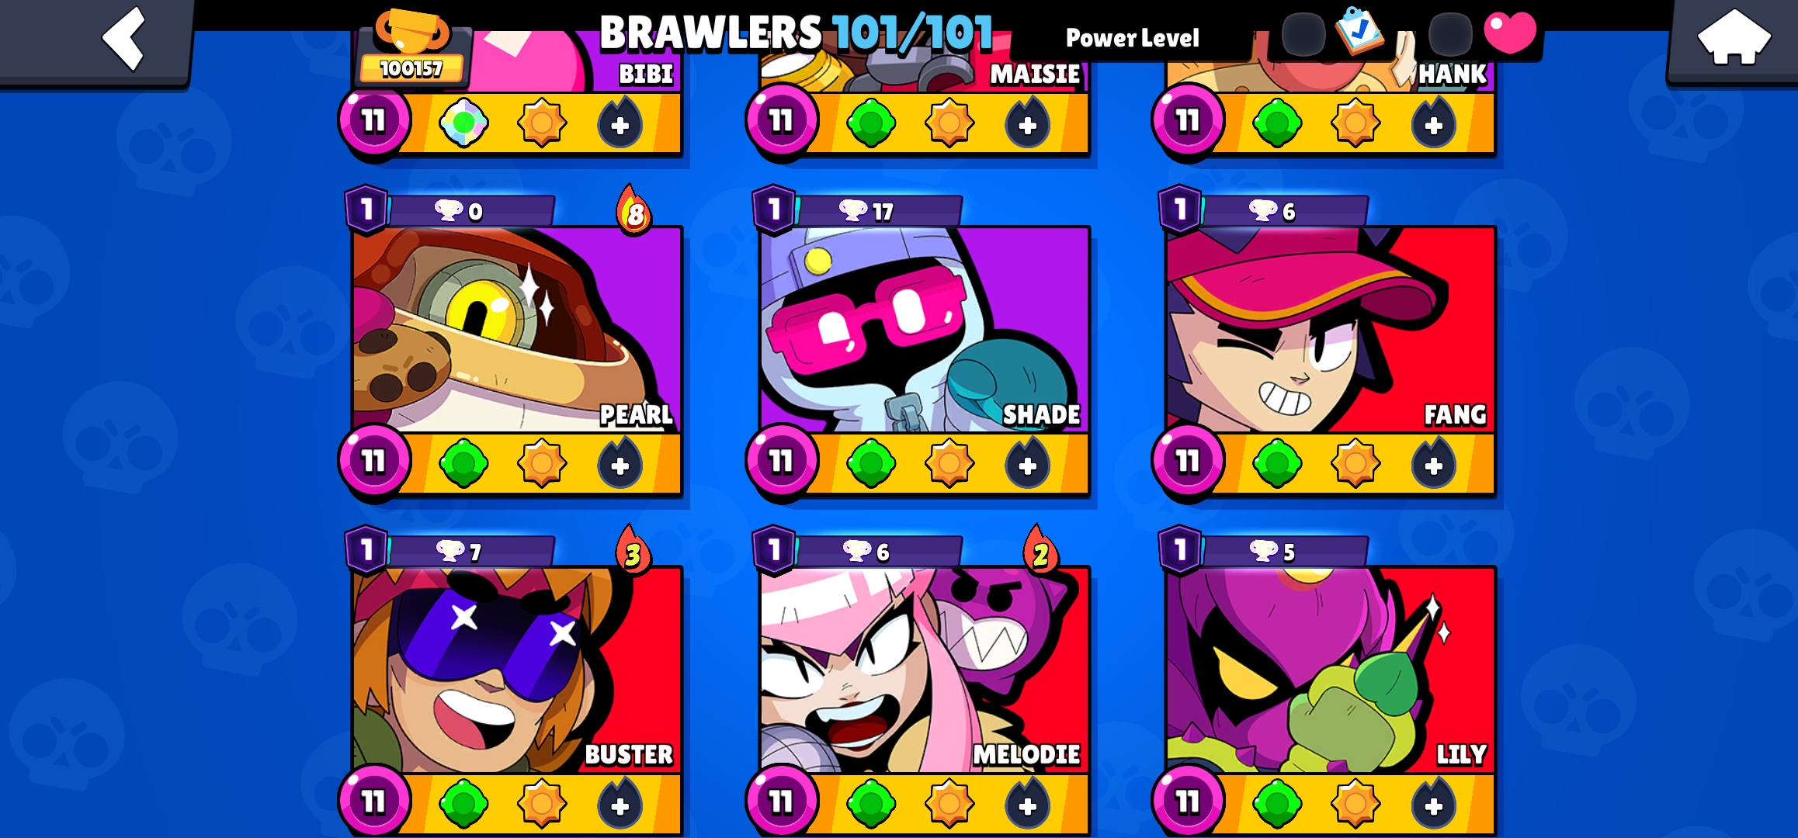Screen dimensions: 1798x838
Task: Open the Power Level sort option
Action: (1132, 37)
